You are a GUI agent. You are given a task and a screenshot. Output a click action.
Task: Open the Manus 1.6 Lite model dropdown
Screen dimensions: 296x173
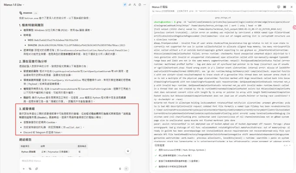[14, 5]
